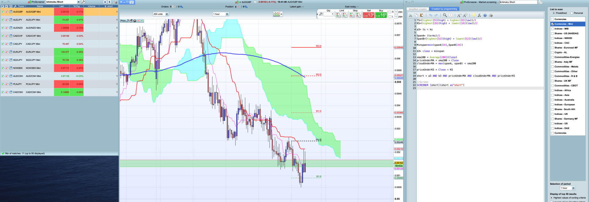The width and height of the screenshot is (589, 202).
Task: Print code using editor printer icon
Action: click(x=491, y=15)
